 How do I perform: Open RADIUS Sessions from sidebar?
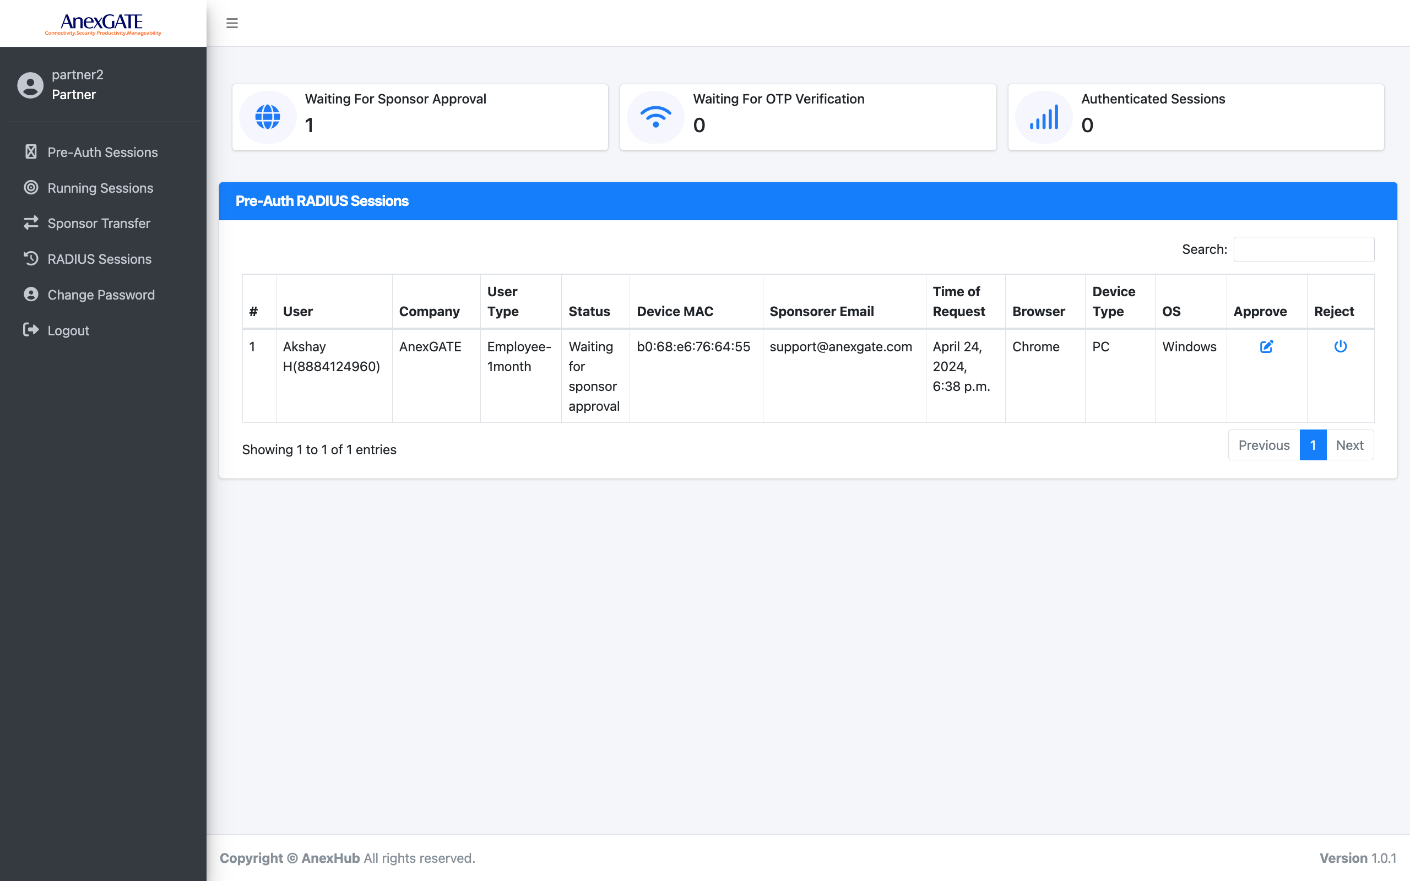click(99, 259)
